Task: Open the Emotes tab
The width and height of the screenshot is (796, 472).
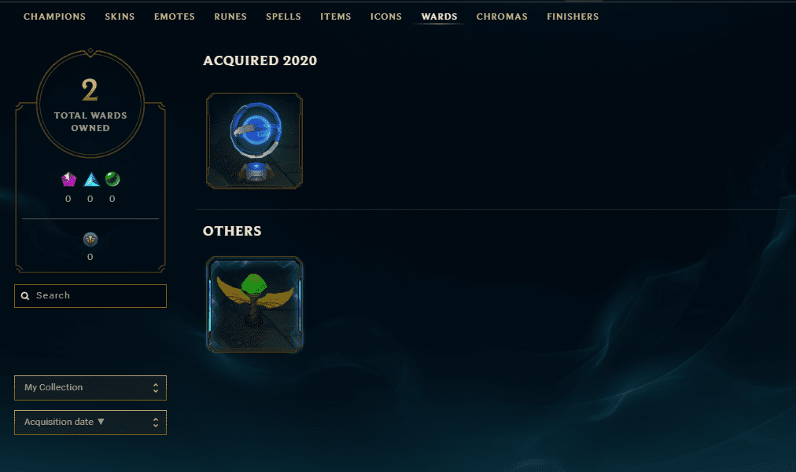Action: 174,16
